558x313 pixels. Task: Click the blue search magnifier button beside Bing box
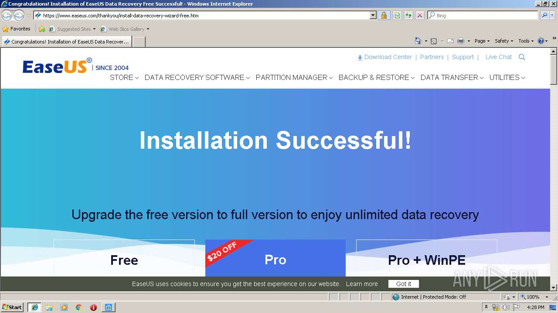point(544,15)
